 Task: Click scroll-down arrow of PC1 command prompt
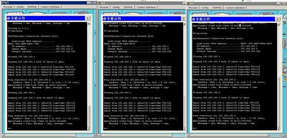click(x=89, y=129)
